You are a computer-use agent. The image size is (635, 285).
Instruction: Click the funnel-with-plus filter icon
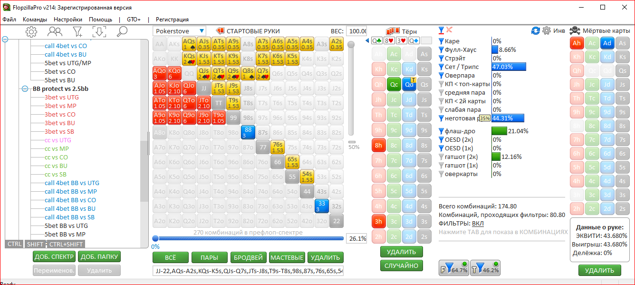tap(77, 32)
